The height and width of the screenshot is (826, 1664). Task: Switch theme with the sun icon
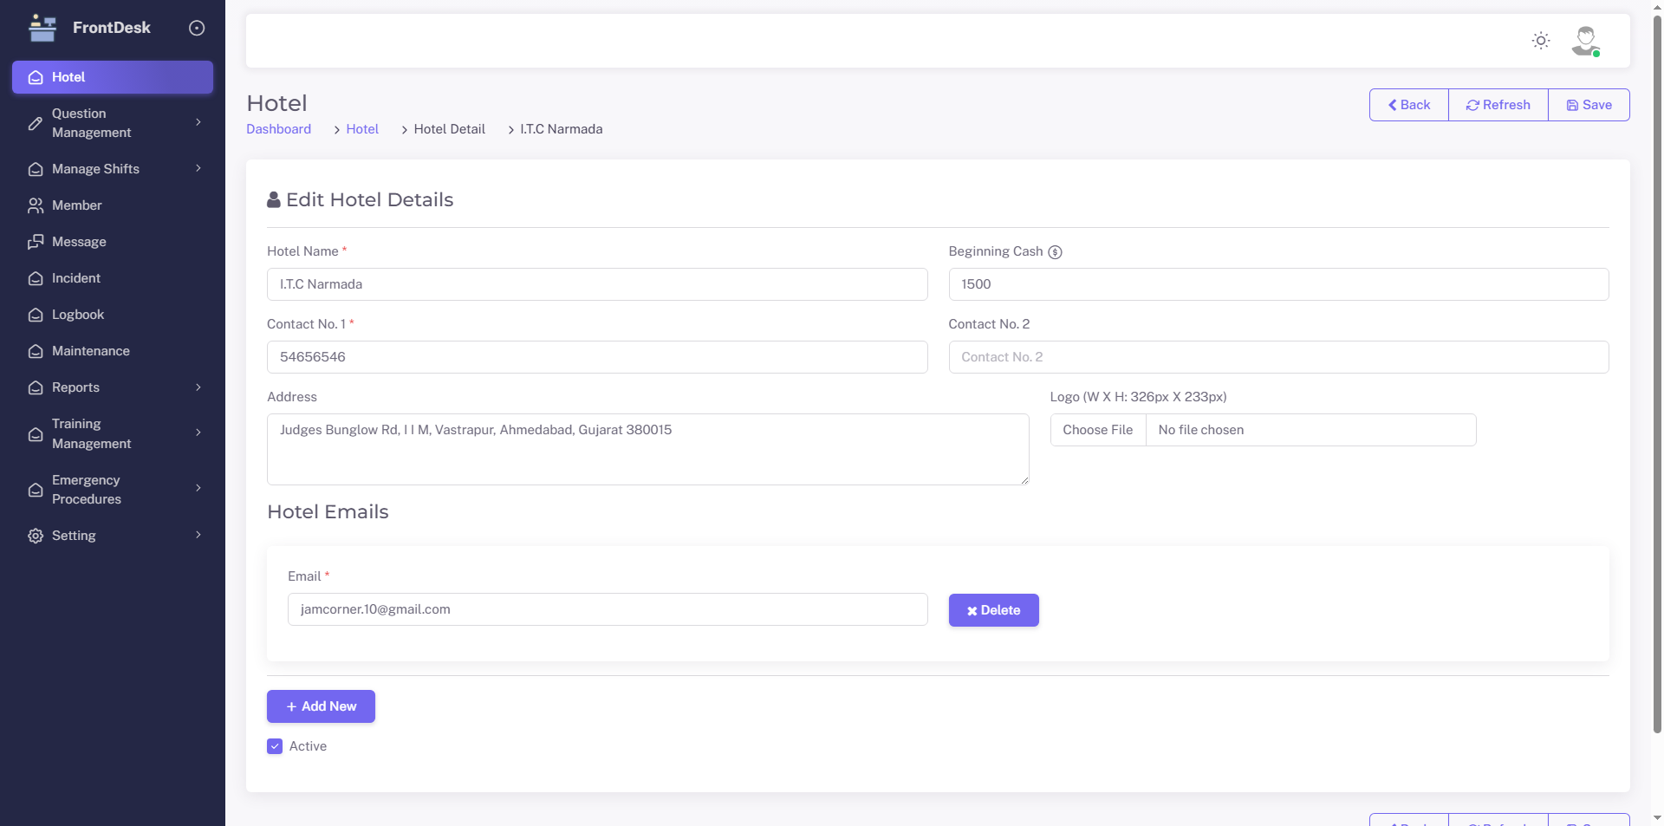coord(1540,41)
